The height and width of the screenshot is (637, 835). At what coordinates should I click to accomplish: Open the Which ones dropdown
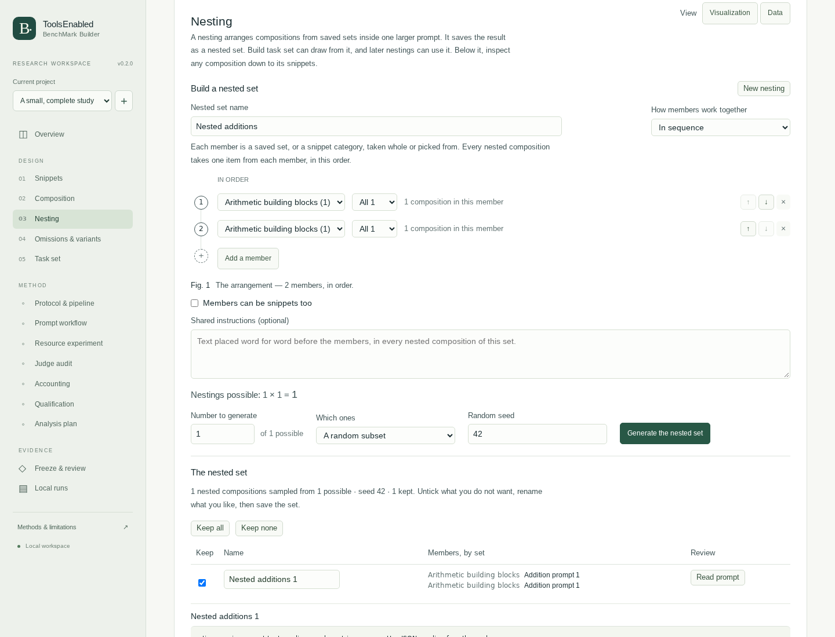[x=386, y=435]
